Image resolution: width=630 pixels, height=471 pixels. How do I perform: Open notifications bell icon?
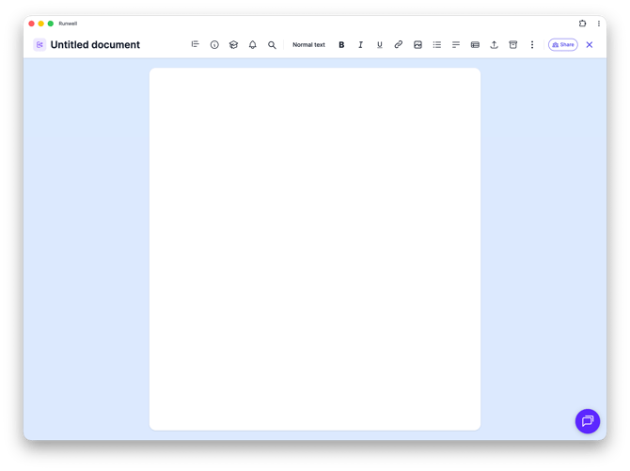click(x=252, y=44)
